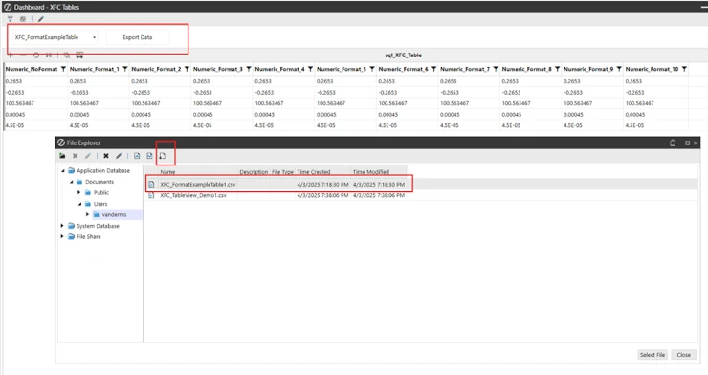Click the Numeric_Format_8 column header

pyautogui.click(x=527, y=69)
